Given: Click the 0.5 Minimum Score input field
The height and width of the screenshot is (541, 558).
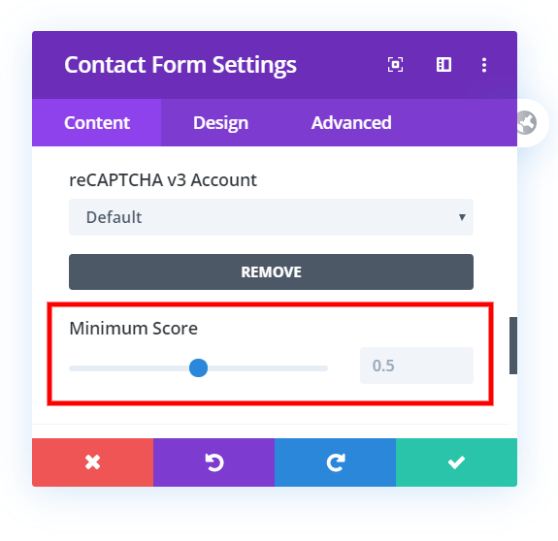Looking at the screenshot, I should click(416, 366).
